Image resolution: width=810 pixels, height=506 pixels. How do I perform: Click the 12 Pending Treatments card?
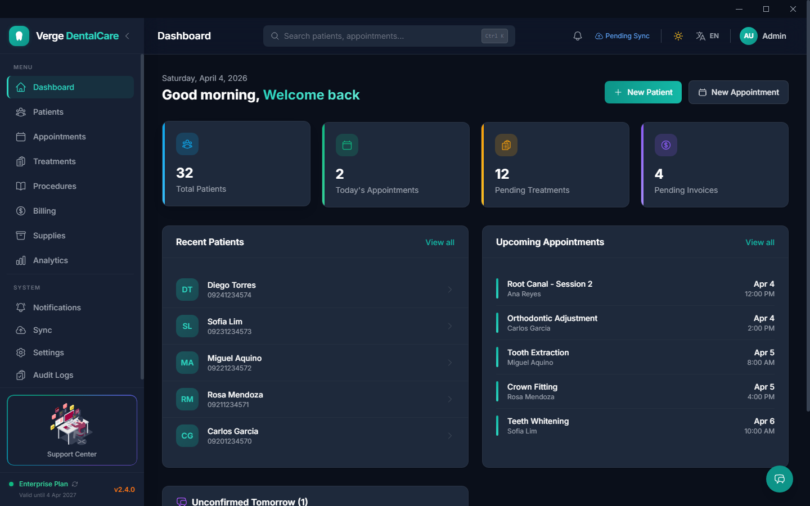pyautogui.click(x=555, y=165)
